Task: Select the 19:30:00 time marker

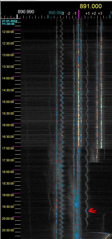Action: [x=8, y=207]
